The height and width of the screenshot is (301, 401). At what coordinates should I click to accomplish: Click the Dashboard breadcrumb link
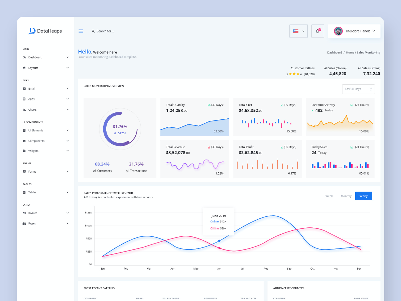(x=334, y=53)
